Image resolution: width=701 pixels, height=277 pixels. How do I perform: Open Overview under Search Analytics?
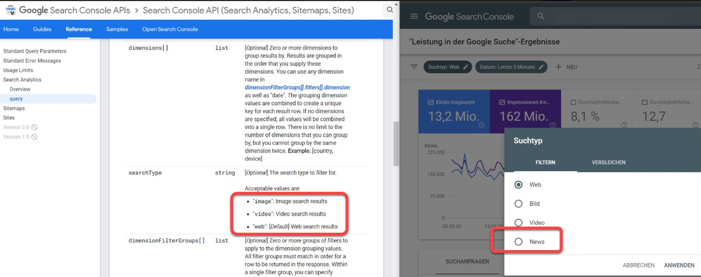coord(20,89)
